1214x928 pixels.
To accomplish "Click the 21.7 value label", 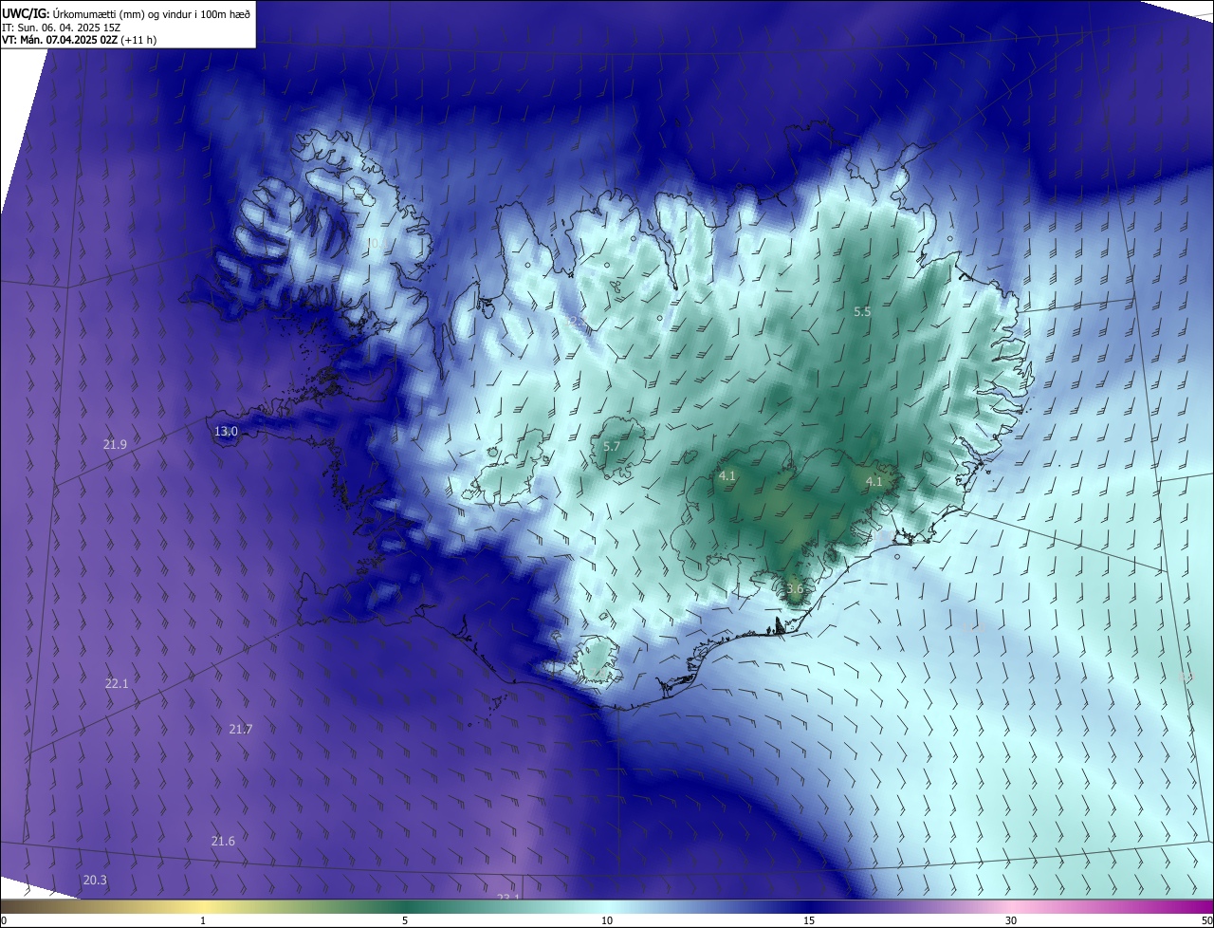I will tap(241, 729).
